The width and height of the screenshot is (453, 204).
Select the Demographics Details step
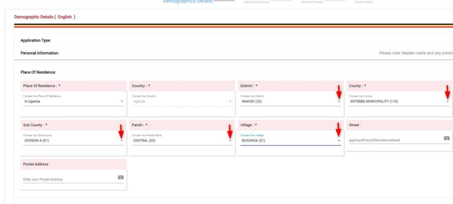tap(188, 2)
